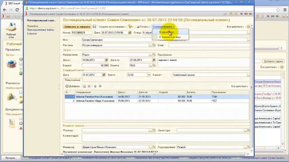Viewport: 289px width, 162px height.
Task: Click История button in bottom bar
Action: click(10, 158)
